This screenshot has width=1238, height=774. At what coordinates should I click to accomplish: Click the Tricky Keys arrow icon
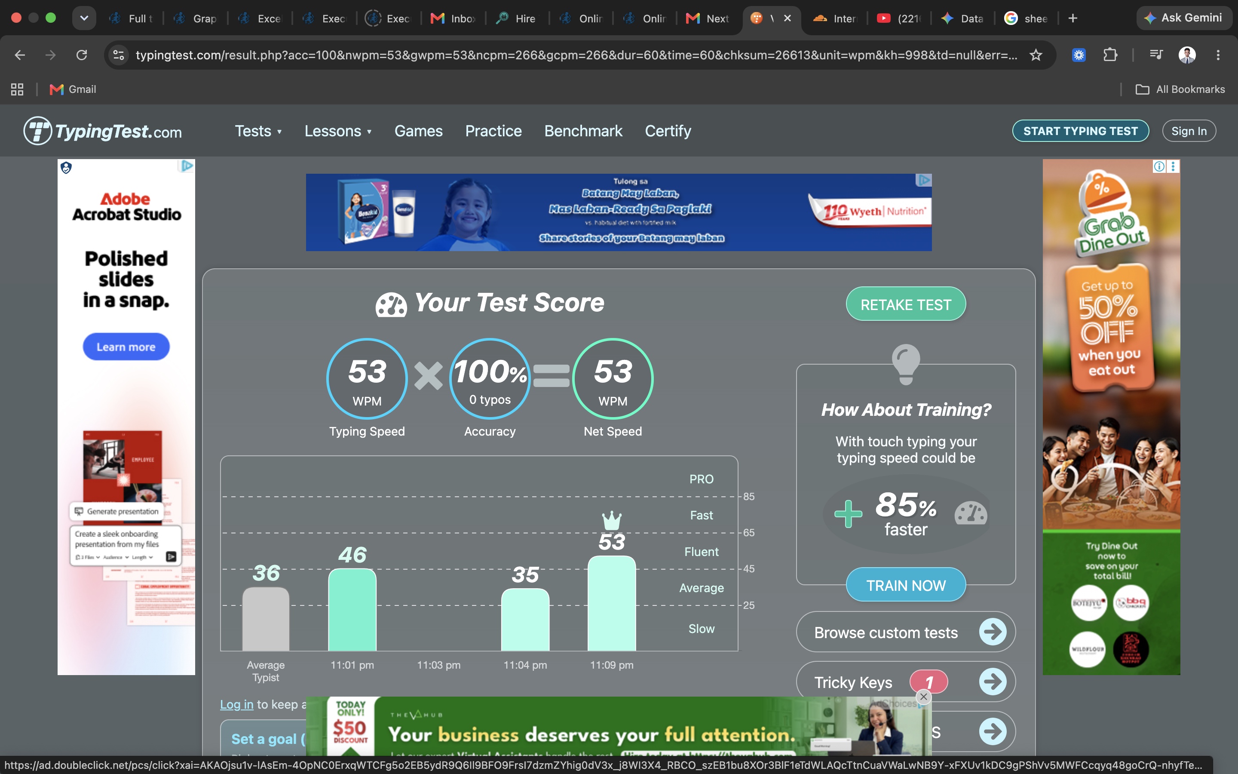[x=993, y=682]
